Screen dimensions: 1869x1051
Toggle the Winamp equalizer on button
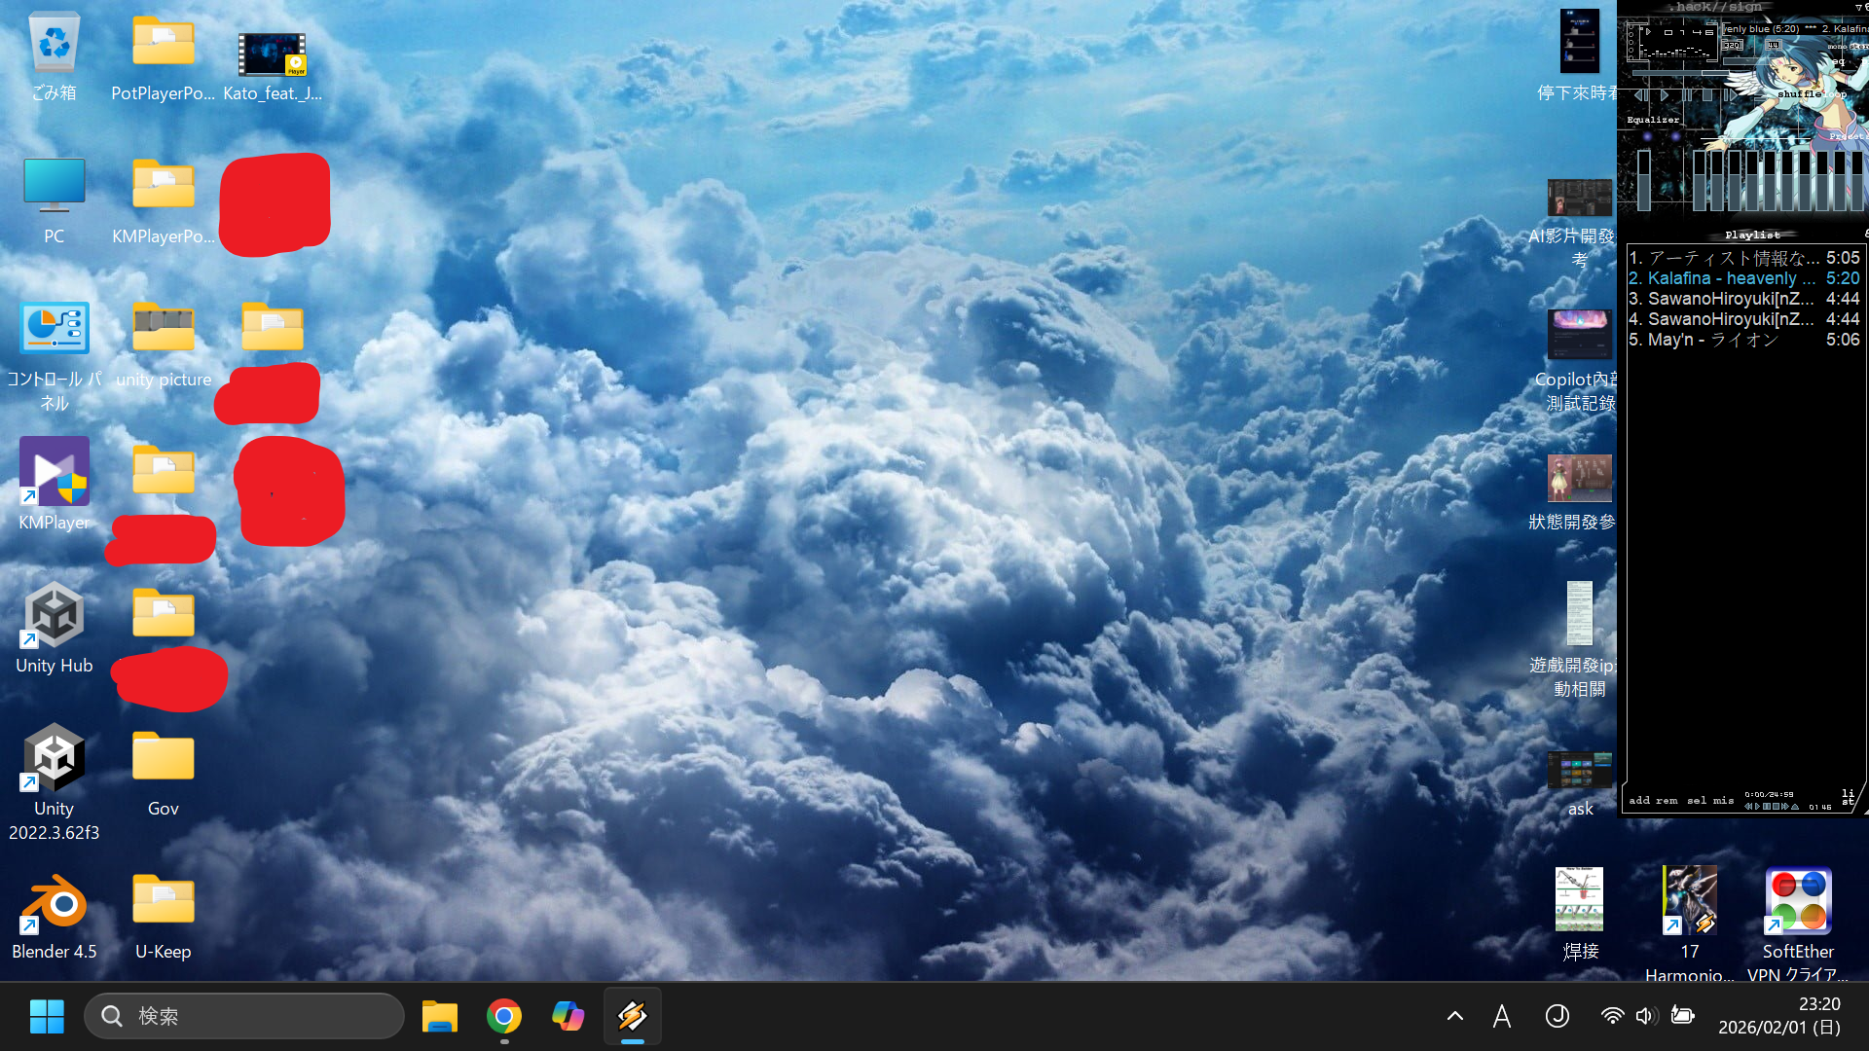[1647, 136]
